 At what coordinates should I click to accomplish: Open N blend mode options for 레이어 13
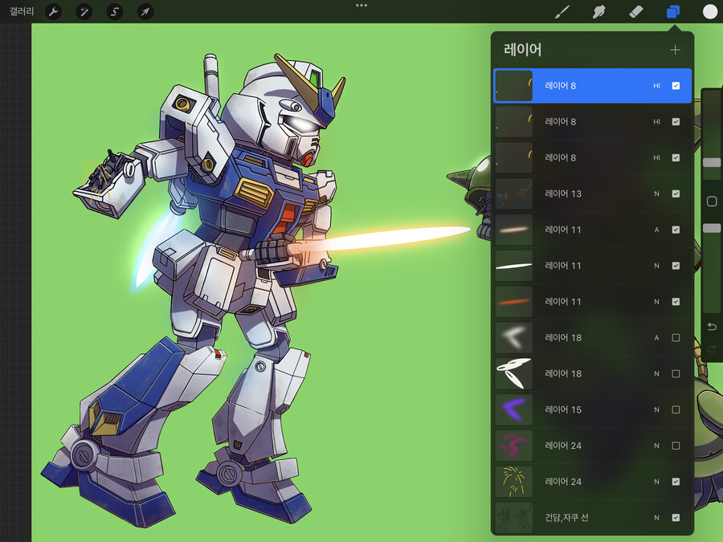click(656, 194)
